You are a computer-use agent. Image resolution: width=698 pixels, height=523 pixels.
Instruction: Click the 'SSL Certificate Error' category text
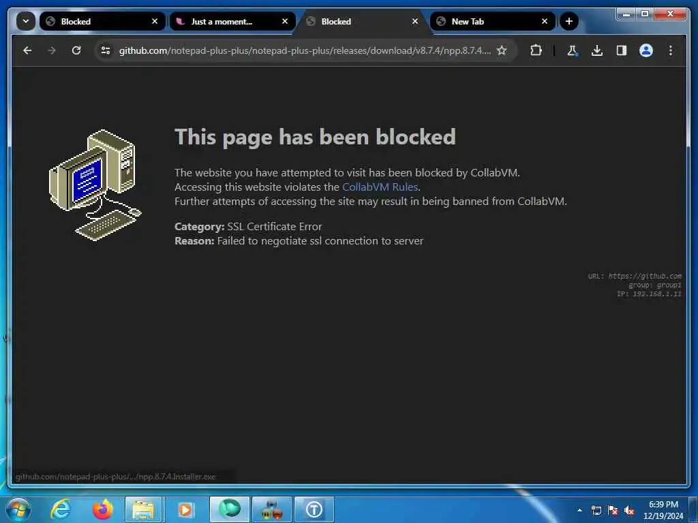[x=274, y=226]
